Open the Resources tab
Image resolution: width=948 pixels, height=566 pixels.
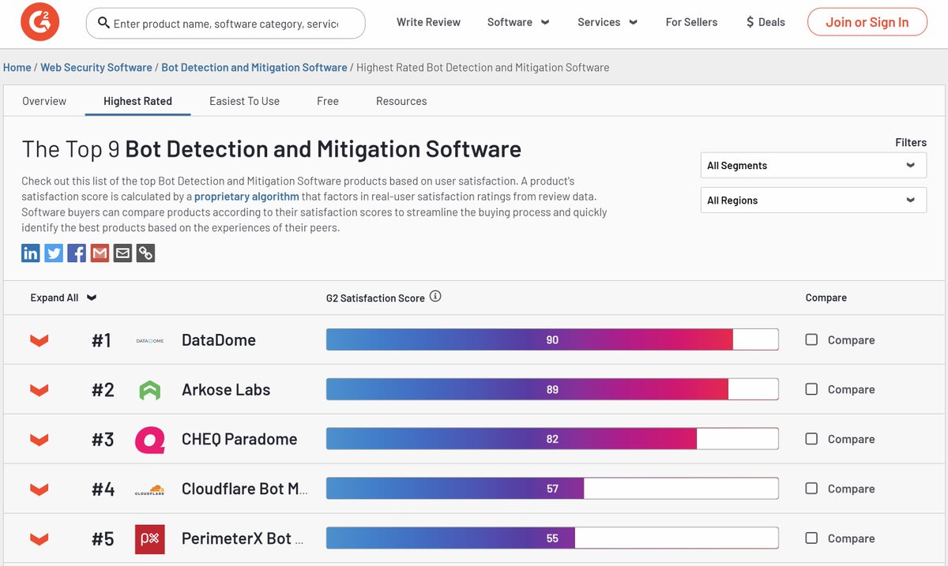coord(401,101)
